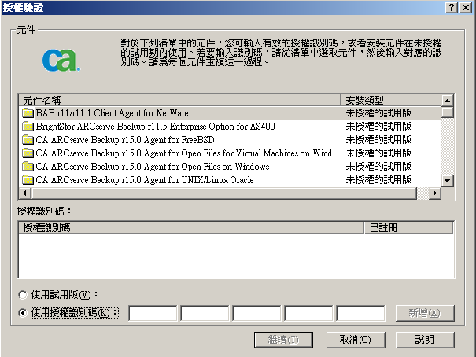Screen dimensions: 476x357
Task: Click the 繼續(T) button
Action: pyautogui.click(x=283, y=340)
